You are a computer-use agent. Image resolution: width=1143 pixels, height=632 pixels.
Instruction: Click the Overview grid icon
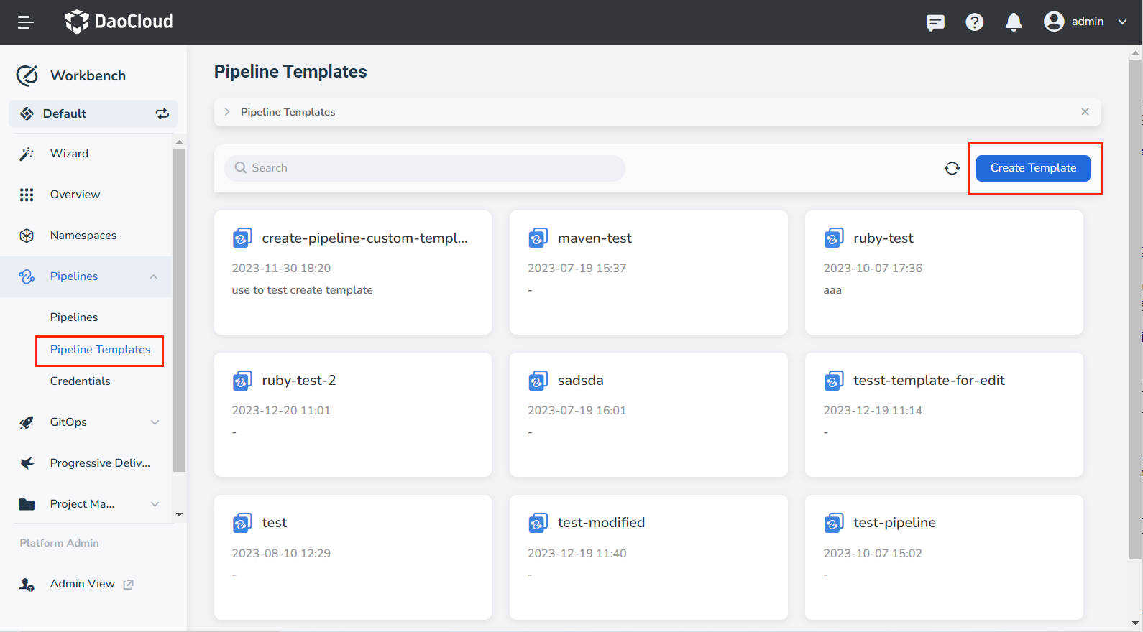[27, 195]
